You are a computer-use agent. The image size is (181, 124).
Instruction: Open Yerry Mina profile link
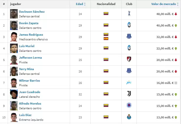(x=26, y=69)
